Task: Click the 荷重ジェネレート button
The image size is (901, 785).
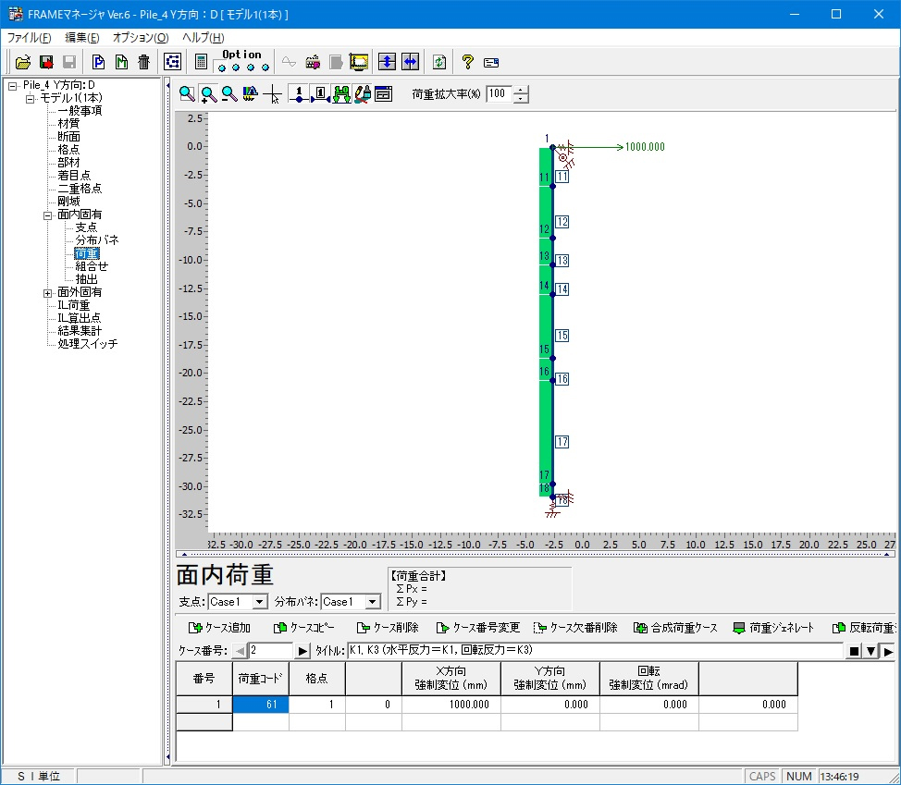Action: [x=773, y=628]
